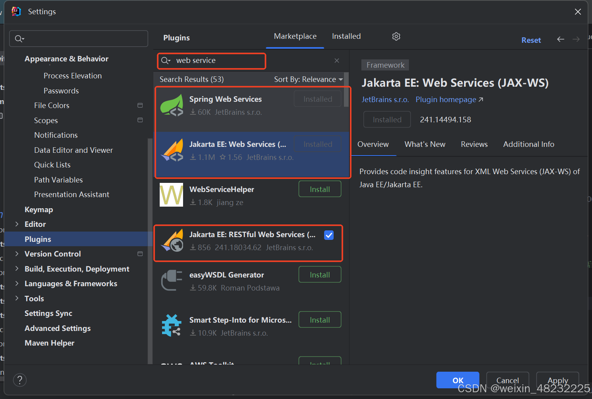Select Quick Lists setting

point(52,165)
